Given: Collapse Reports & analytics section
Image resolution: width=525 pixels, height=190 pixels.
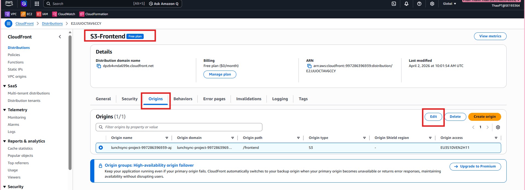Looking at the screenshot, I should coord(5,141).
